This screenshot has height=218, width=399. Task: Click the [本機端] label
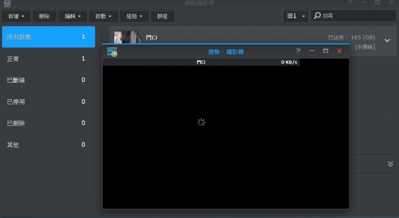point(365,47)
